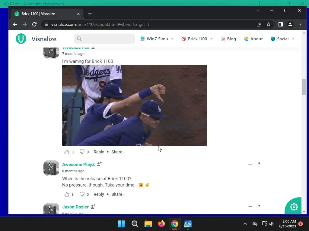The image size is (309, 231).
Task: Click the '8 months ago' timestamp
Action: coord(73,171)
